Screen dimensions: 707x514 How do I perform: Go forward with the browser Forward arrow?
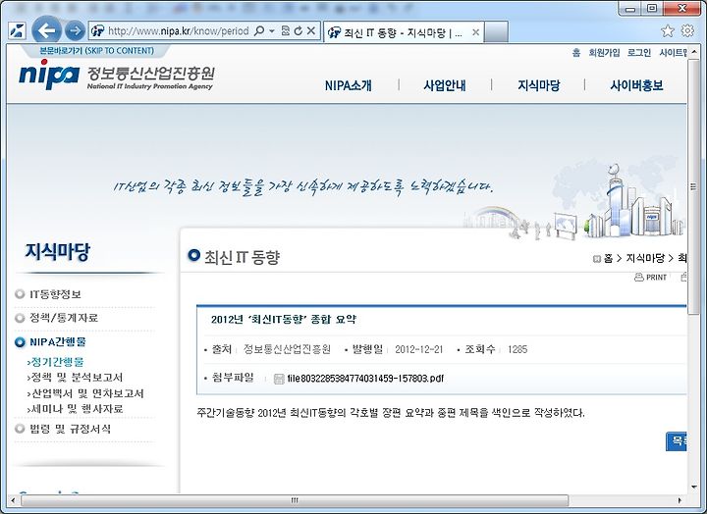[75, 30]
